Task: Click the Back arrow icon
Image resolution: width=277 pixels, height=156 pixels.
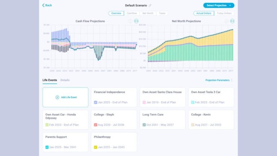Action: point(44,5)
